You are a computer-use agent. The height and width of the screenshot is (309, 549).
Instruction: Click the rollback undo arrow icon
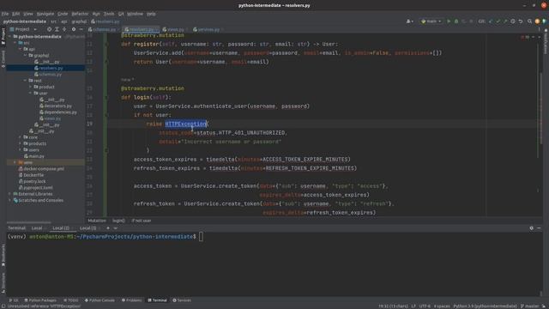click(521, 21)
